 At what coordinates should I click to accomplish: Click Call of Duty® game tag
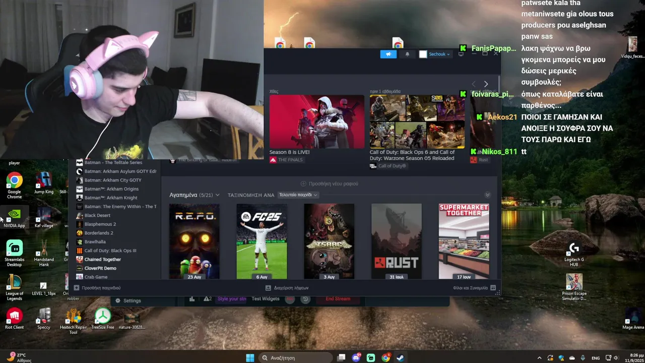click(x=388, y=166)
